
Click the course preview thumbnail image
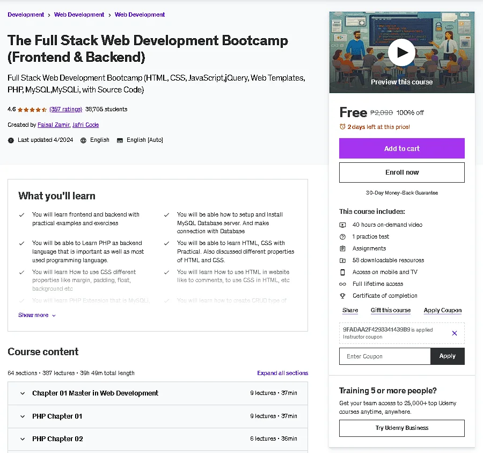pyautogui.click(x=401, y=52)
